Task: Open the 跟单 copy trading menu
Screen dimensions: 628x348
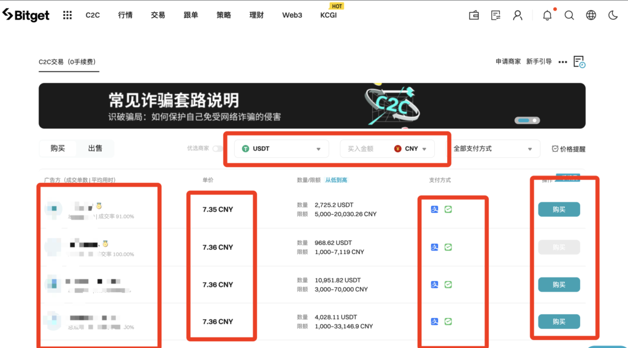Action: (191, 15)
